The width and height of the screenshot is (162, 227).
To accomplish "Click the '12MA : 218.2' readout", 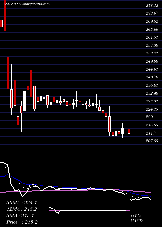I will (x=22, y=209).
